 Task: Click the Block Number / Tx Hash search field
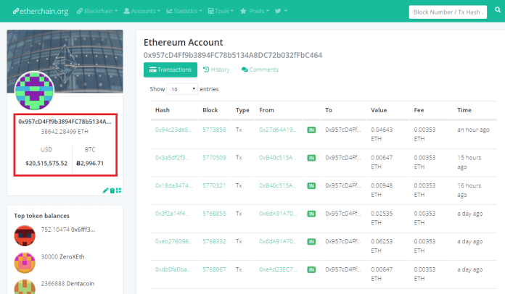(x=448, y=12)
